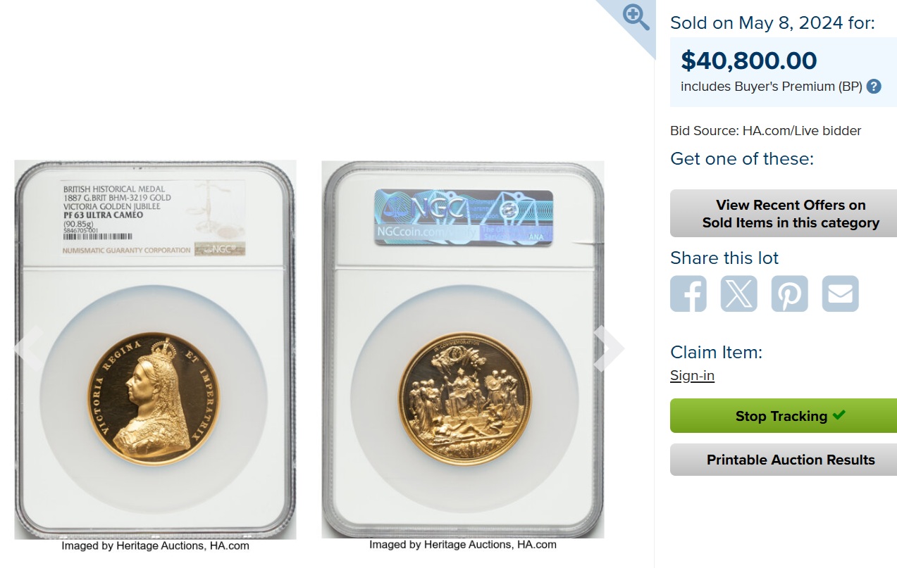
Task: Follow the Sign-in link under Claim Item
Action: [x=692, y=375]
